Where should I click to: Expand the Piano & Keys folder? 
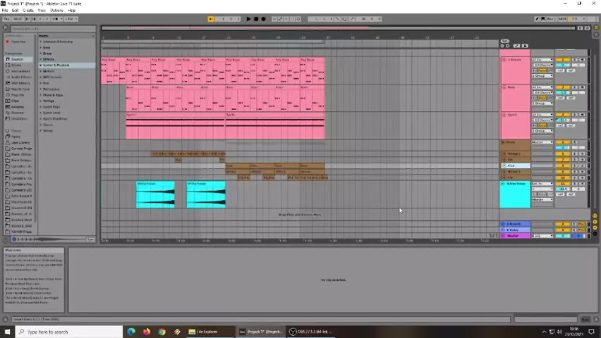(52, 95)
